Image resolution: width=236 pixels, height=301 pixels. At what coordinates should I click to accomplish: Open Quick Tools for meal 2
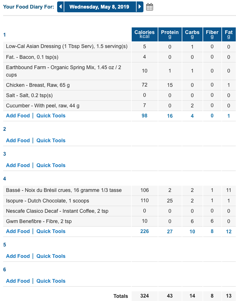click(x=51, y=141)
